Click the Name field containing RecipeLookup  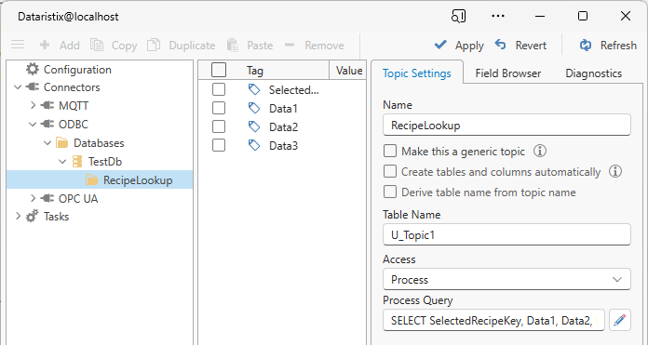point(506,125)
